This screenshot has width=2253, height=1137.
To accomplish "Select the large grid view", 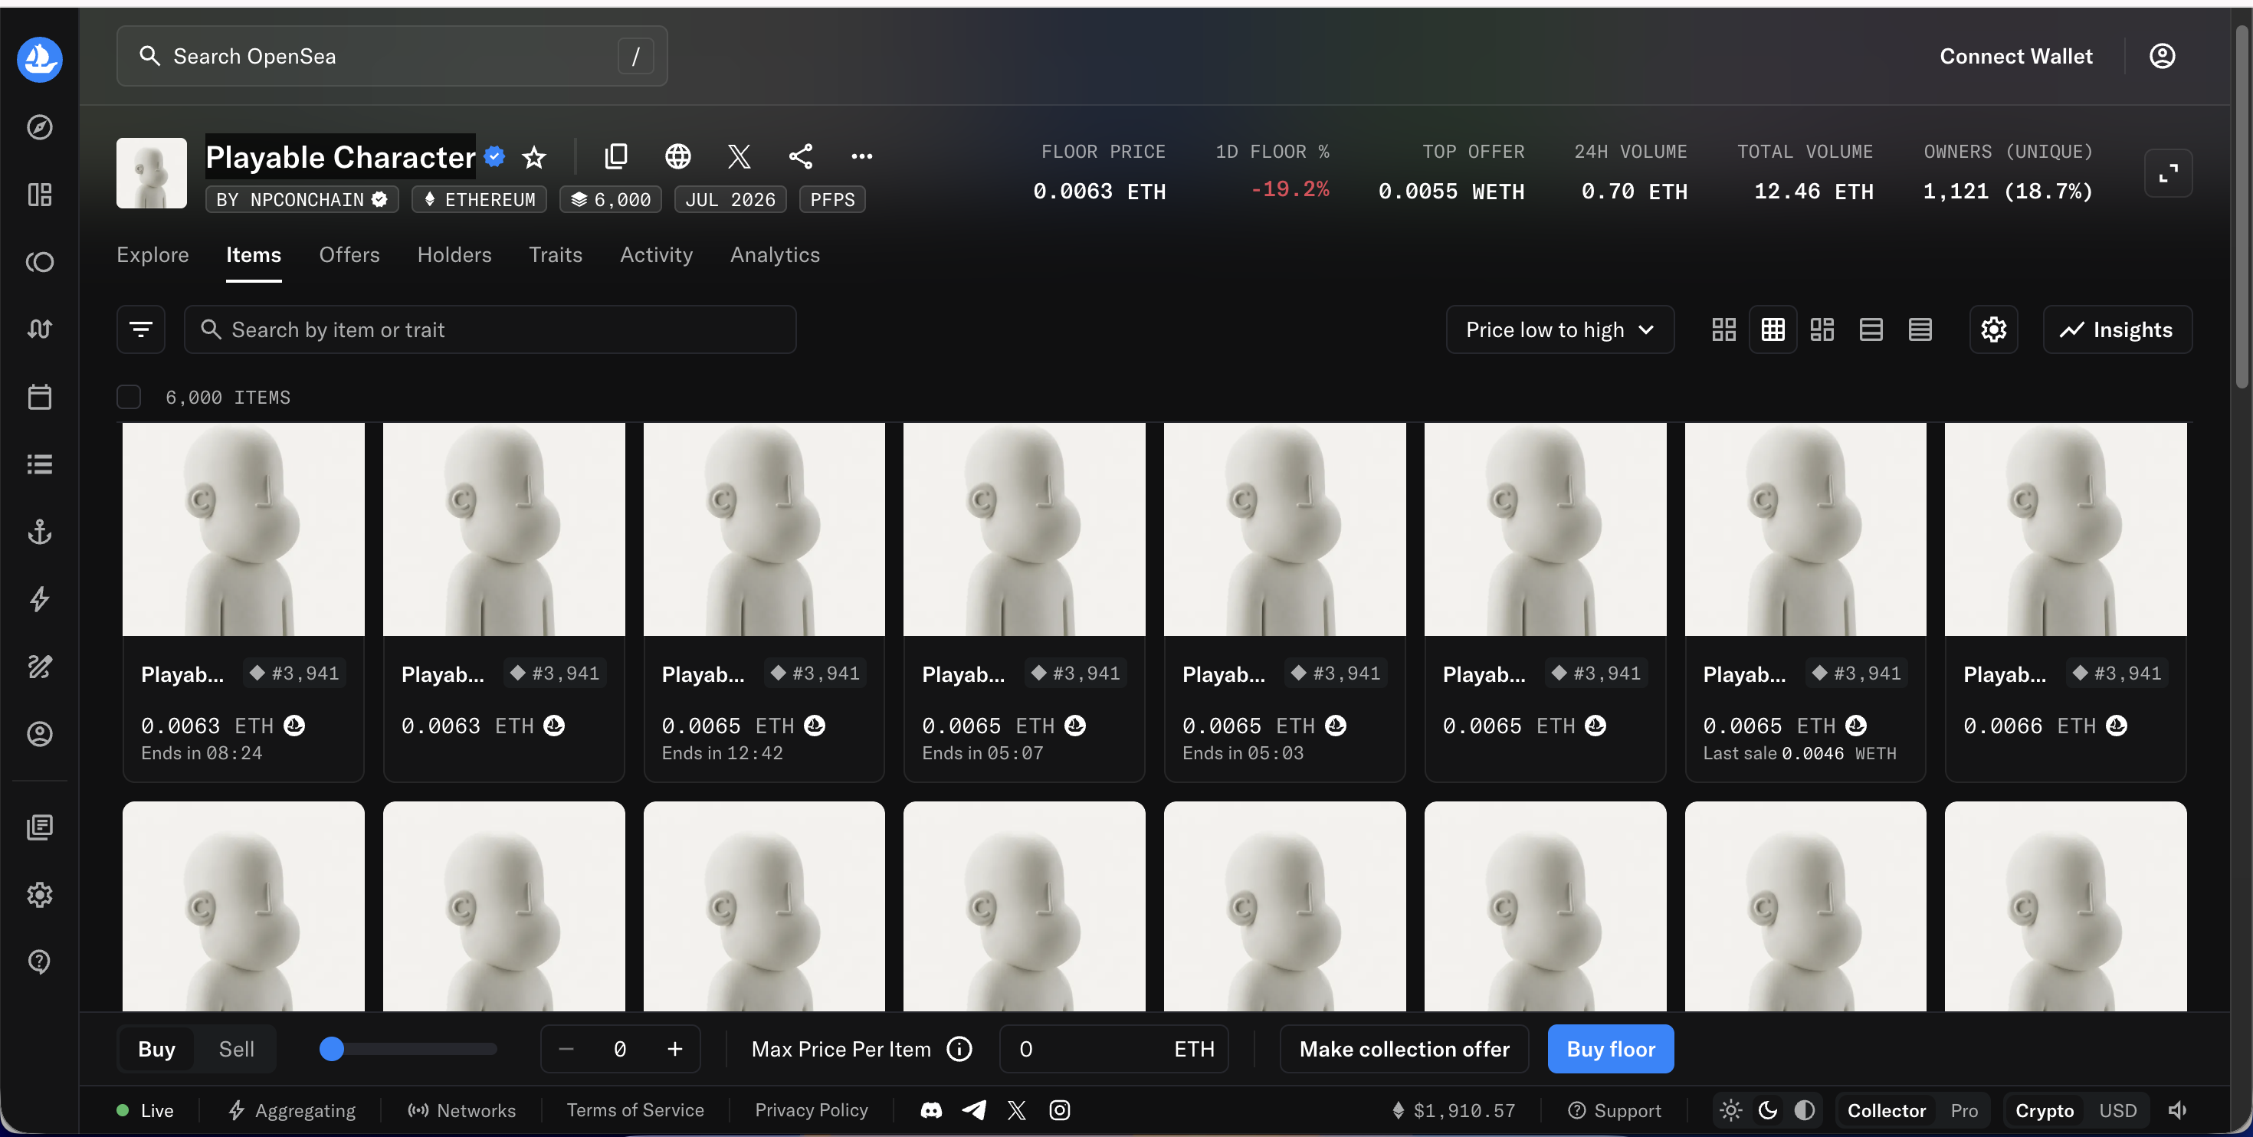I will click(1723, 329).
